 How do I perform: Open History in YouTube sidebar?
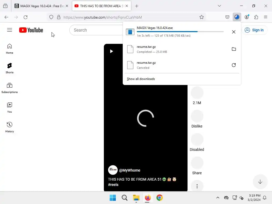pos(10,127)
